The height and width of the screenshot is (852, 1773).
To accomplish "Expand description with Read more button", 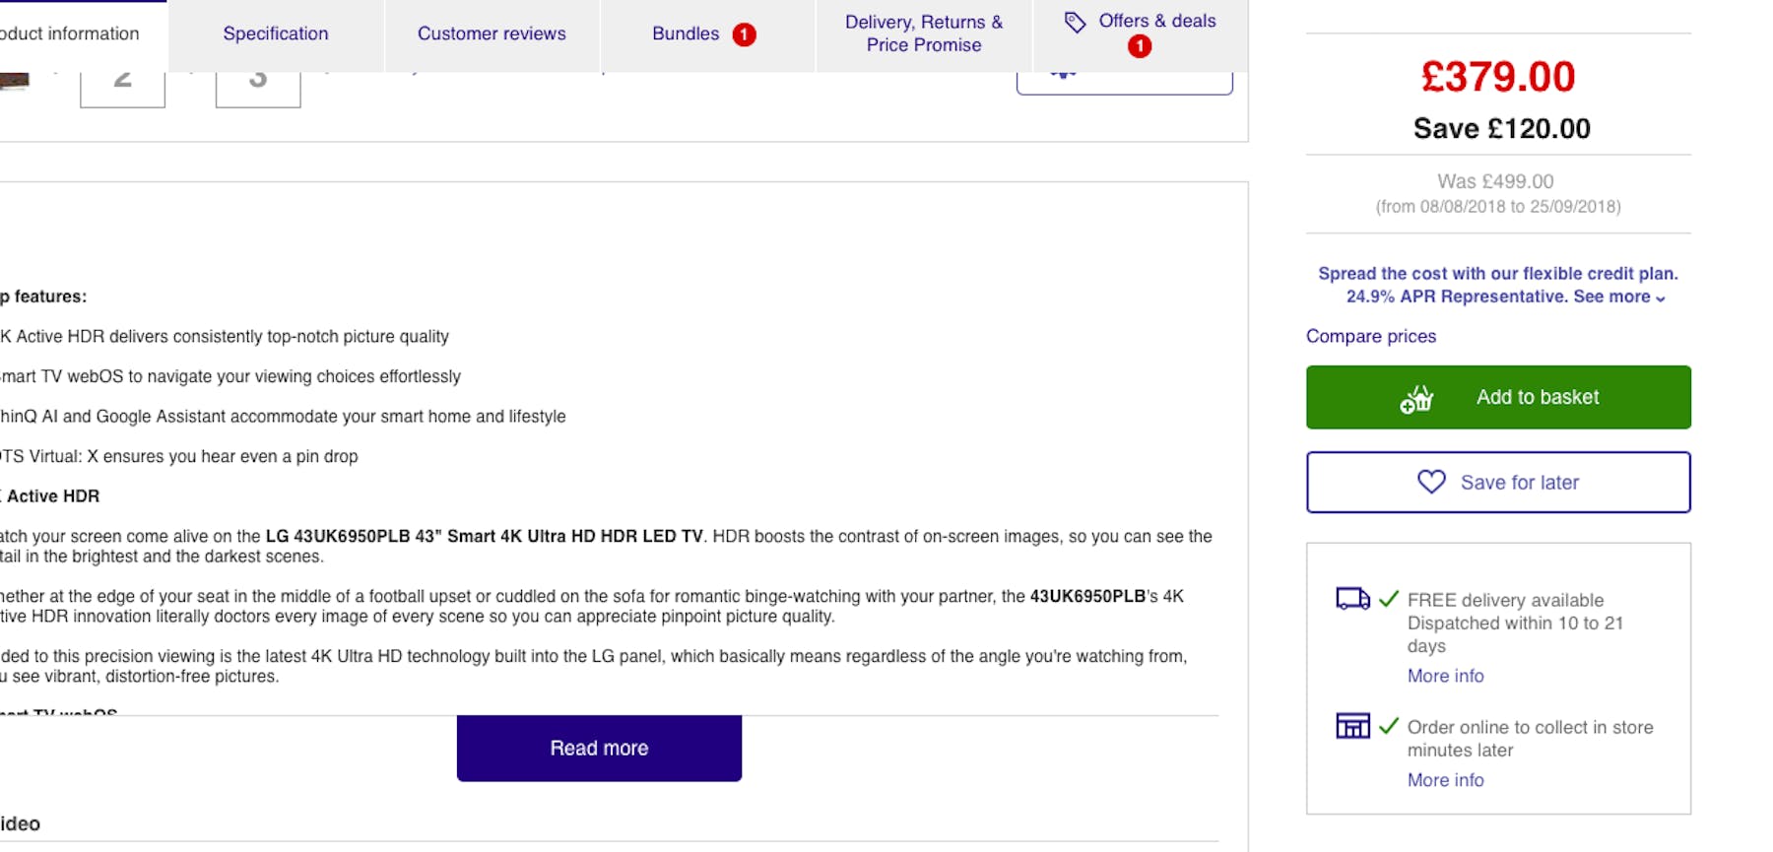I will (599, 749).
